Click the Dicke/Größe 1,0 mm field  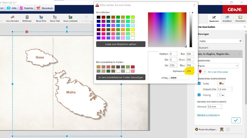pyautogui.click(x=225, y=89)
